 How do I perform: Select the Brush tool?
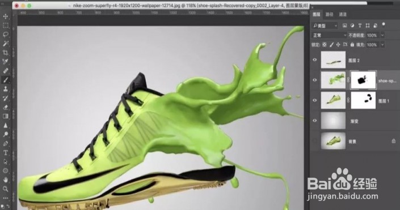[5, 80]
